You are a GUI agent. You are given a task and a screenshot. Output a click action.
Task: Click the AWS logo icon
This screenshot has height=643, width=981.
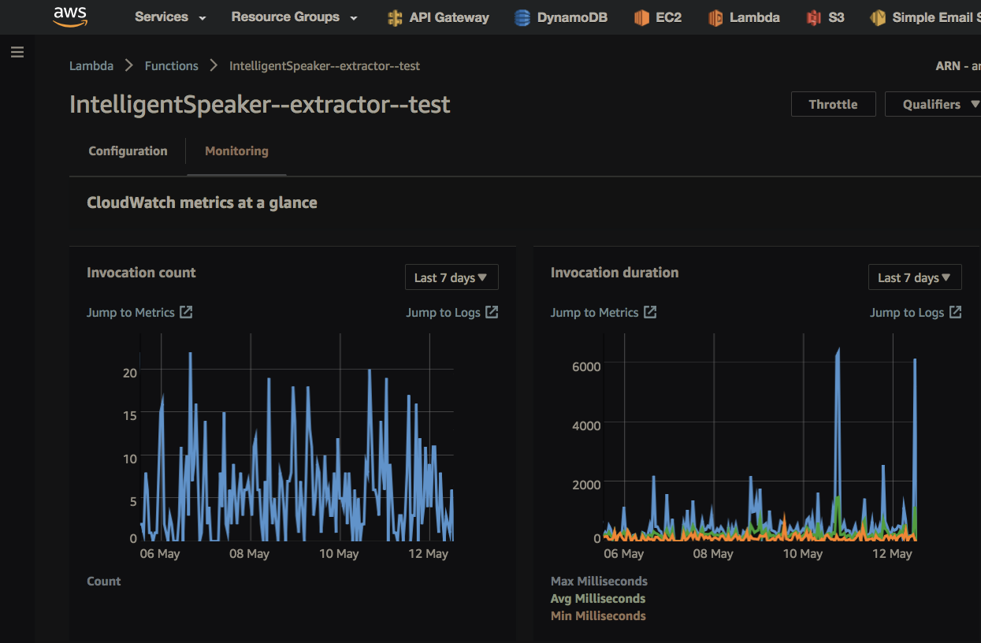tap(69, 17)
